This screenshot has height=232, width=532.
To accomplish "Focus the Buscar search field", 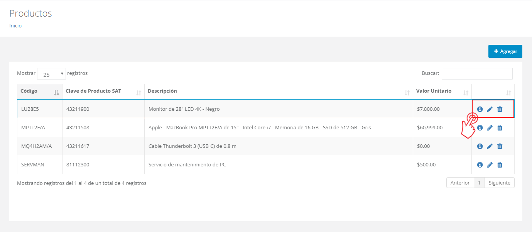I will point(477,73).
